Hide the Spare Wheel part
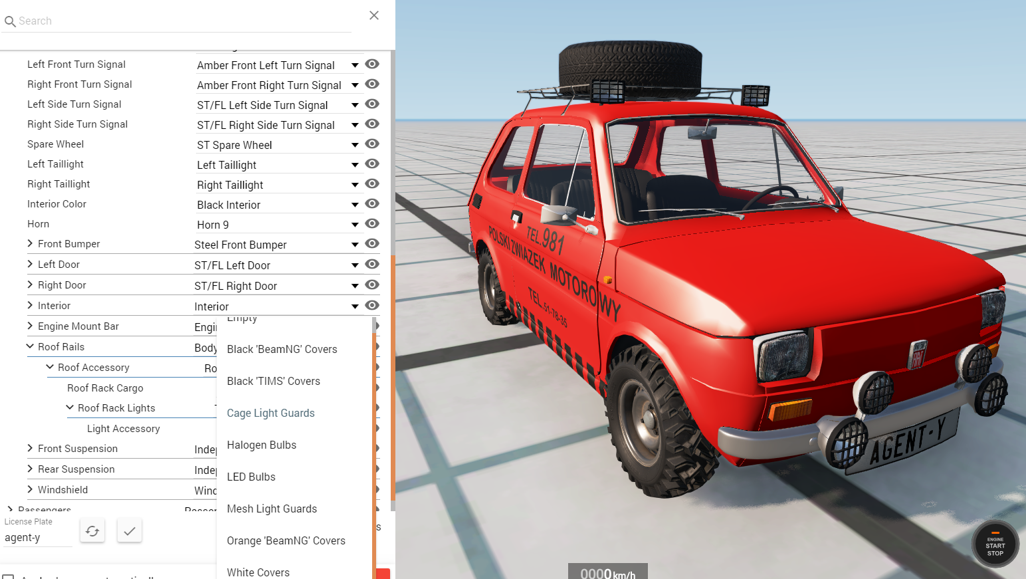This screenshot has height=579, width=1026. tap(372, 144)
